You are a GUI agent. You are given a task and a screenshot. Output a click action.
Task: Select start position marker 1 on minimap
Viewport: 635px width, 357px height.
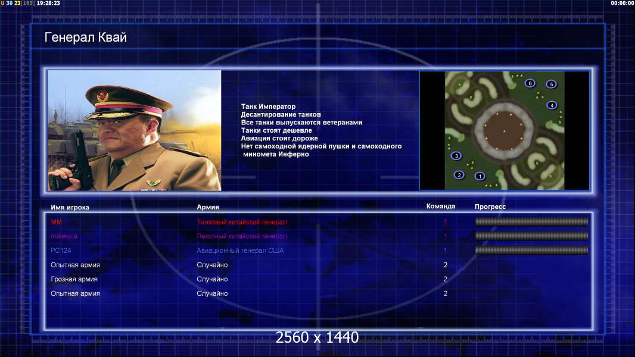(480, 176)
